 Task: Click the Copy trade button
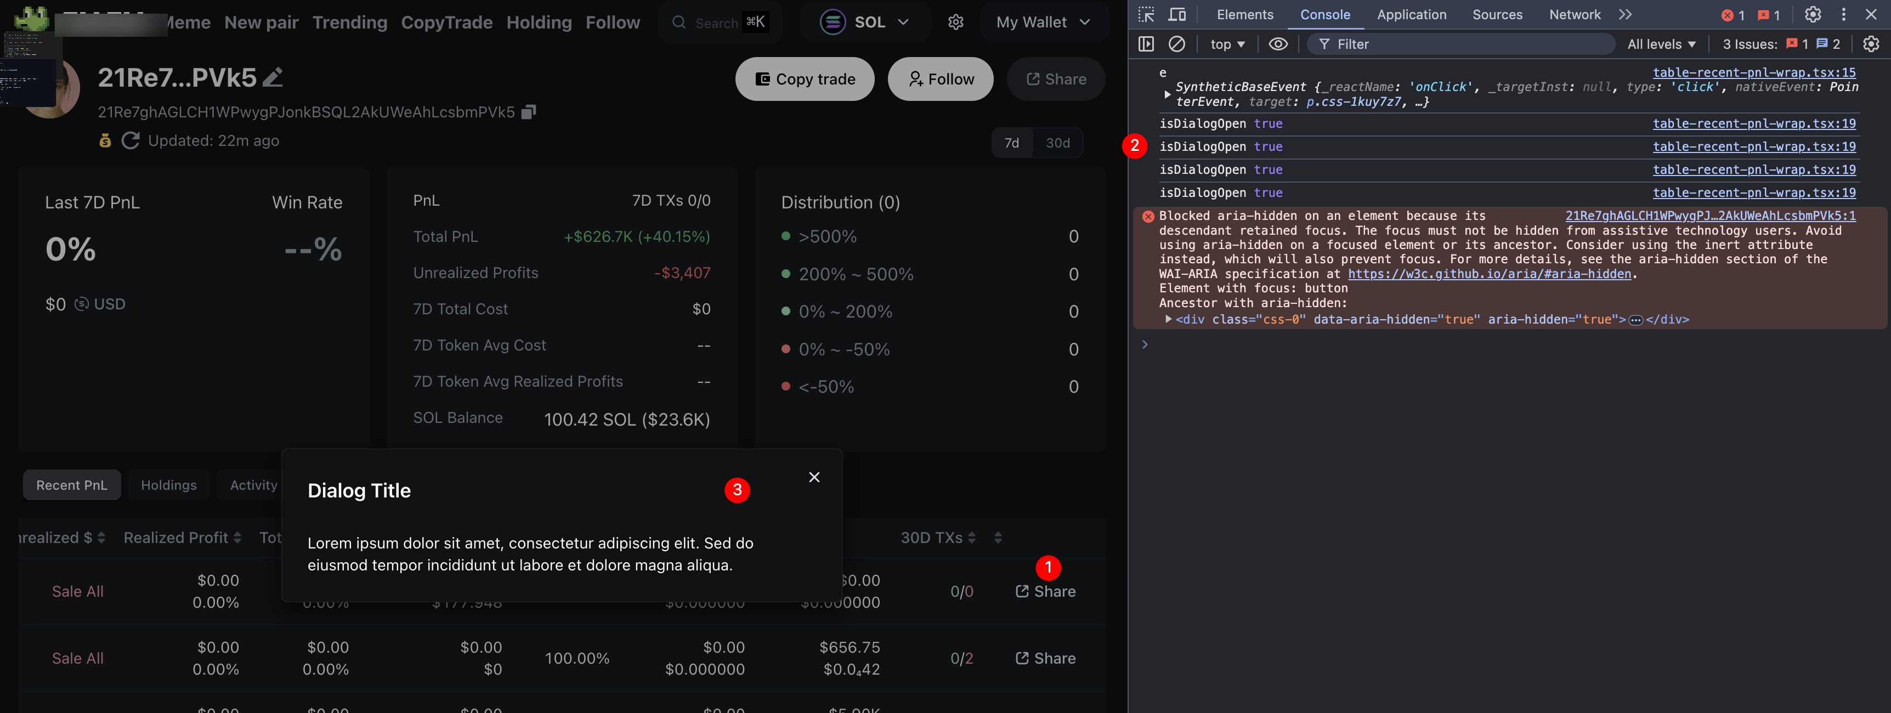(x=805, y=80)
